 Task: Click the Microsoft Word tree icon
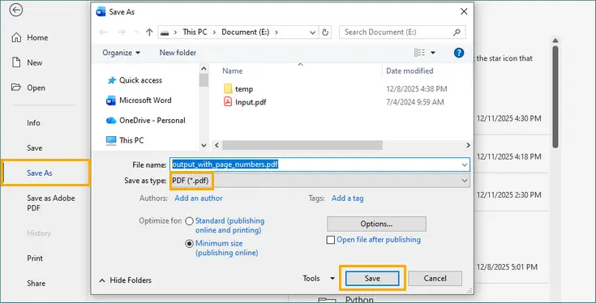pos(110,100)
